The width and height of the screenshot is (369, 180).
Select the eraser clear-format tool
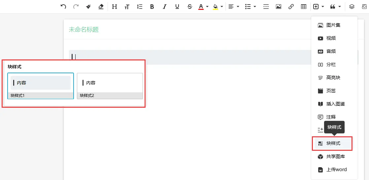[x=101, y=7]
